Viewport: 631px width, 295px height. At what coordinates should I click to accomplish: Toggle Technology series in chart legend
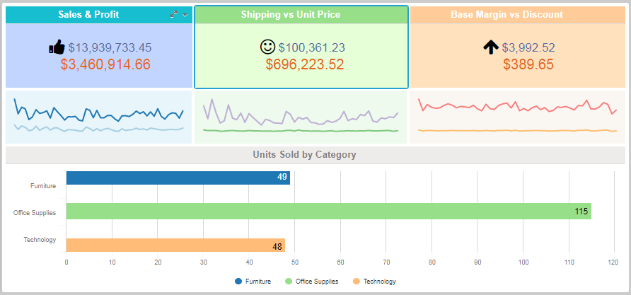pos(374,282)
